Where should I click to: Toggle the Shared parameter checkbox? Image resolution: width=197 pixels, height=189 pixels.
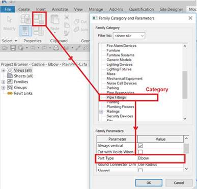point(140,170)
